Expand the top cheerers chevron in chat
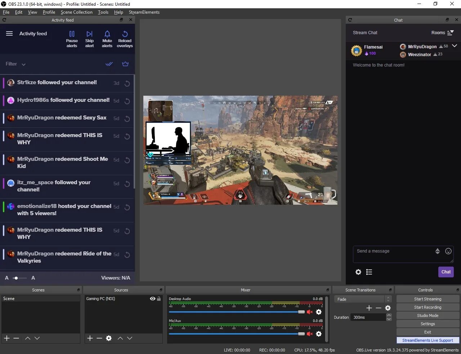 [x=455, y=46]
